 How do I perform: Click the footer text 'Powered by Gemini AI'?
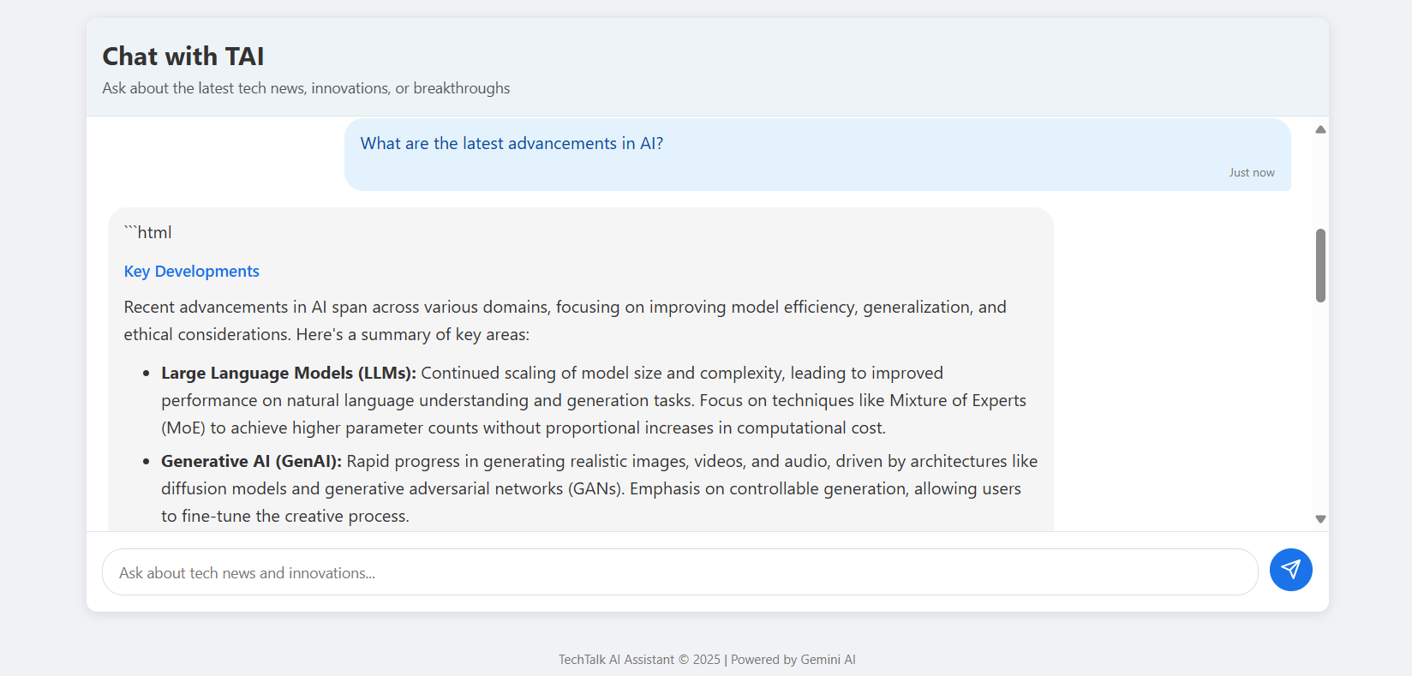pos(793,660)
